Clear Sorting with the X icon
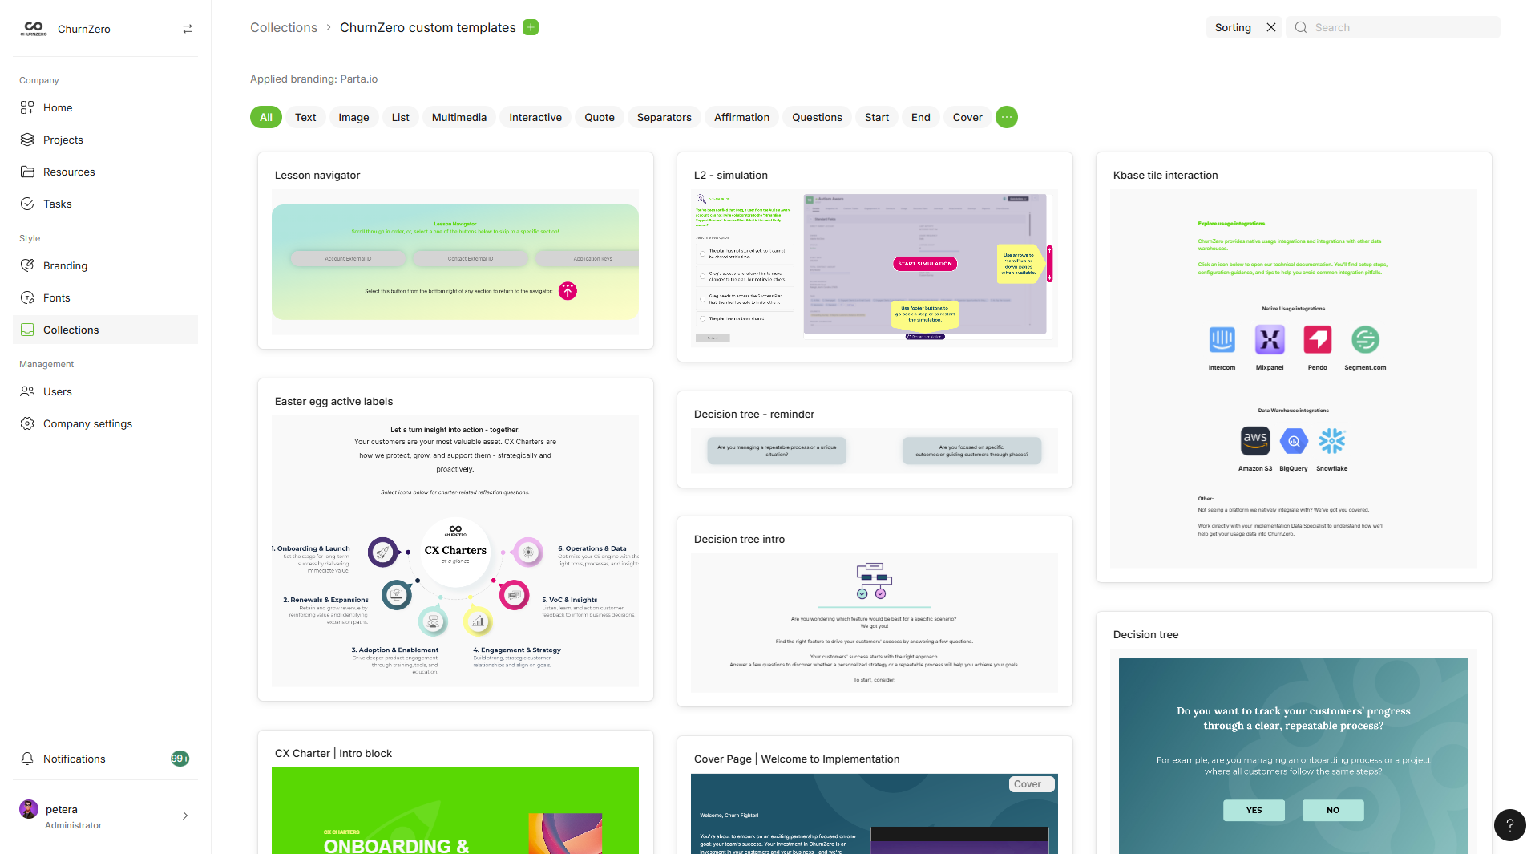 [x=1271, y=27]
